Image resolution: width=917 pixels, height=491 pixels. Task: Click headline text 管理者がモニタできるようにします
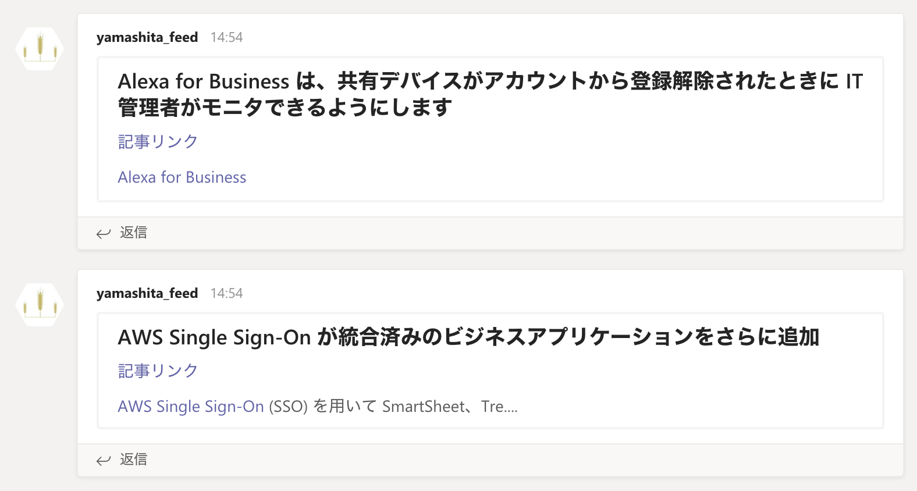(285, 108)
